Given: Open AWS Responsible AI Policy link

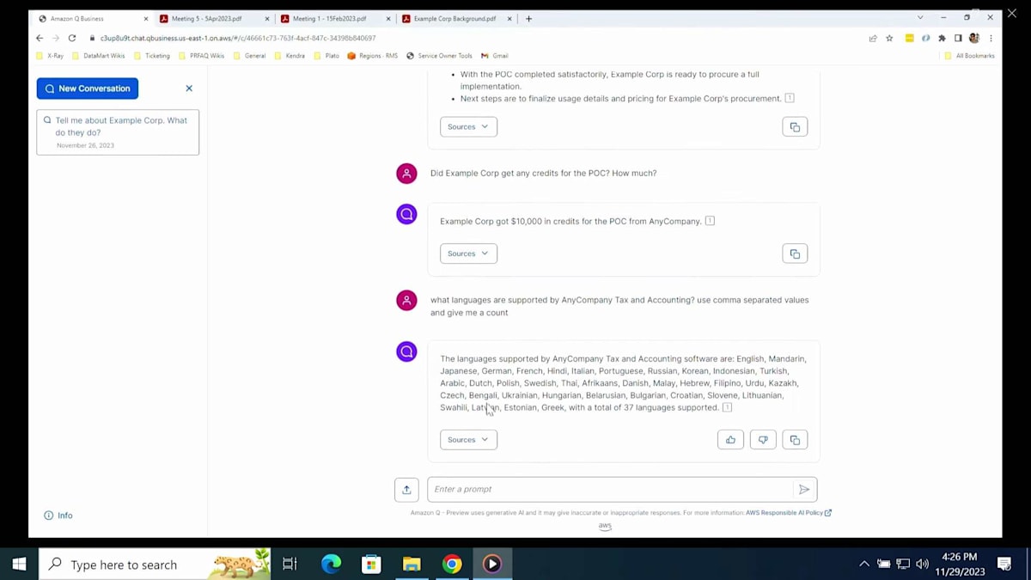Looking at the screenshot, I should click(x=788, y=513).
